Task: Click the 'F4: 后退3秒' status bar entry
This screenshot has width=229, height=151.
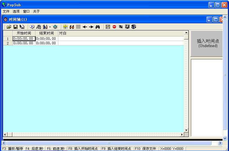Action: (34, 149)
